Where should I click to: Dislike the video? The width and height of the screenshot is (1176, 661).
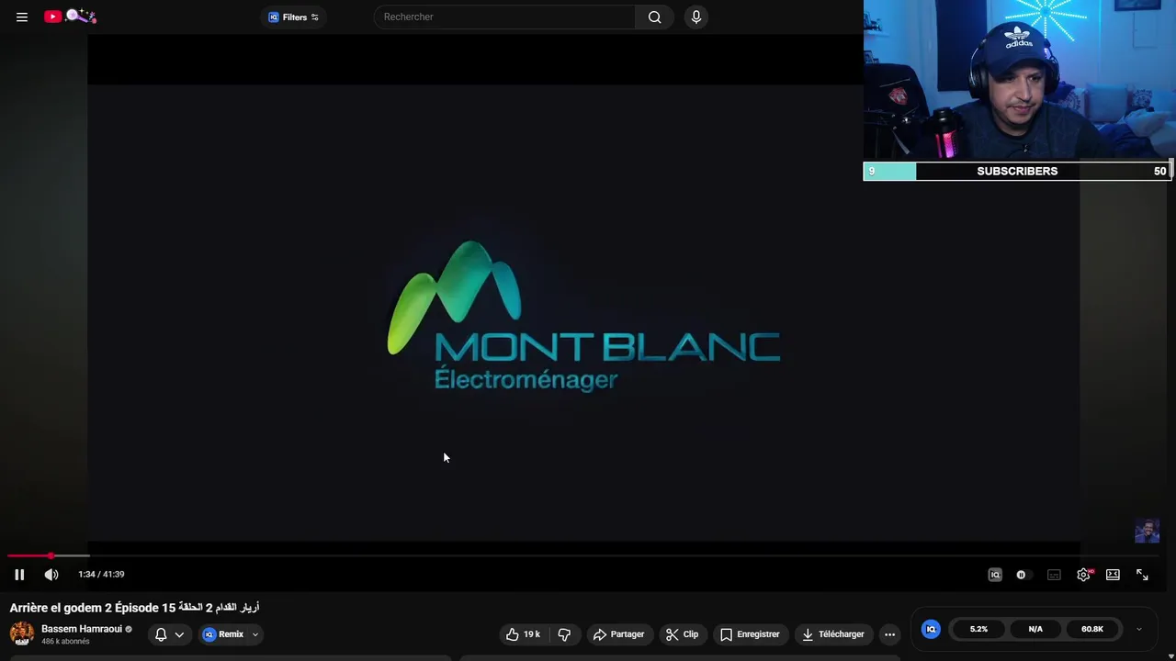pyautogui.click(x=565, y=634)
